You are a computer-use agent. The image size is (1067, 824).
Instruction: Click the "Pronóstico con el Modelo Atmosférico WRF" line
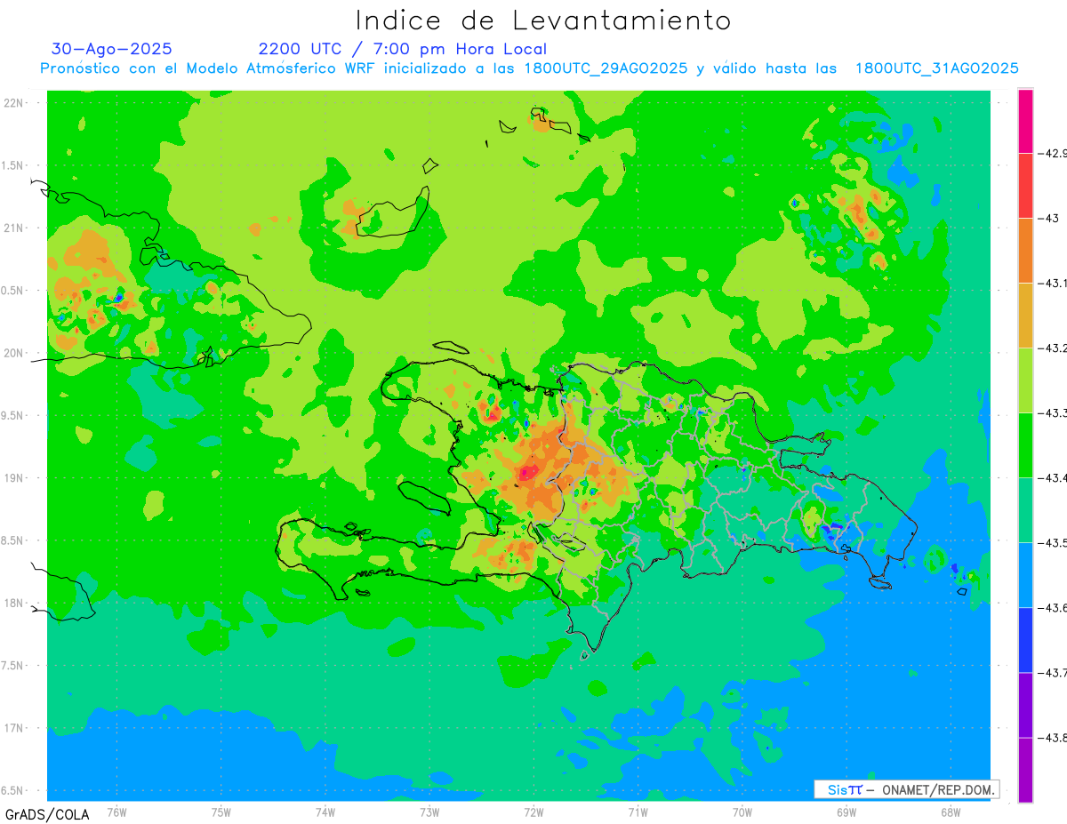point(530,68)
